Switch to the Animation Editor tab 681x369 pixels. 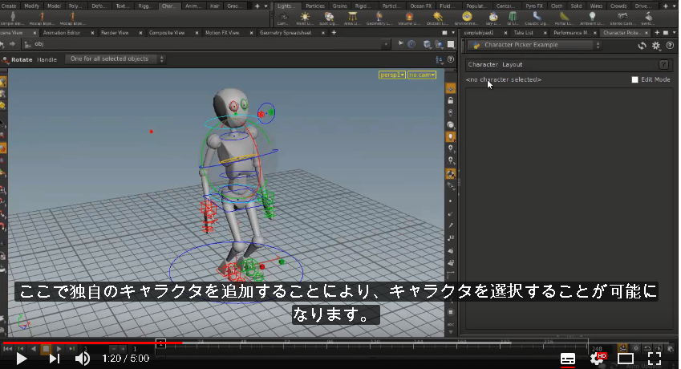pyautogui.click(x=62, y=33)
